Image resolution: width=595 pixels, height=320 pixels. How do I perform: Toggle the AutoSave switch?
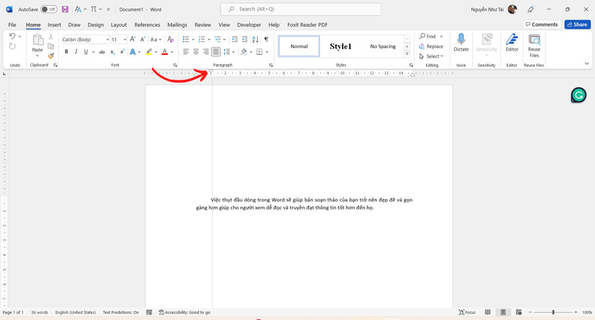pos(49,10)
